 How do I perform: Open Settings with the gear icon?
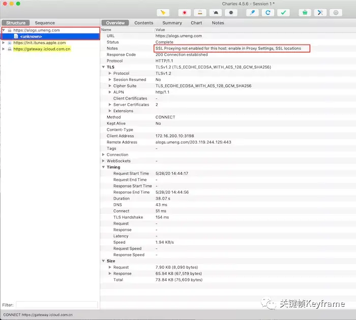pos(336,13)
